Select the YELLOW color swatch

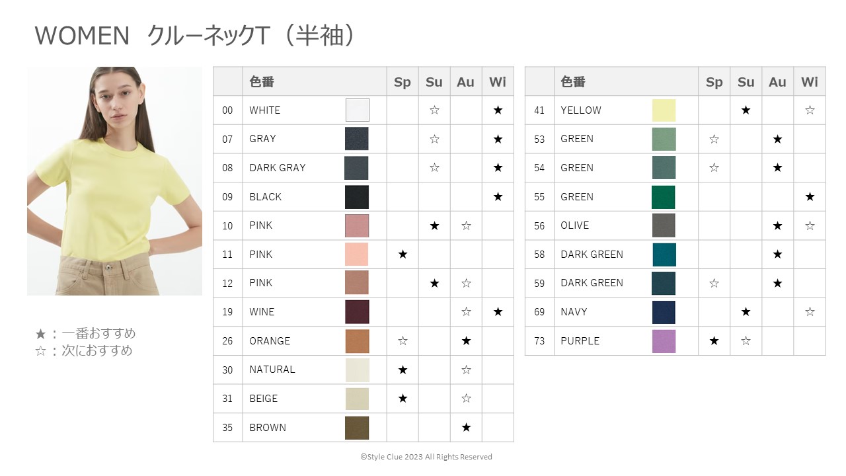pyautogui.click(x=664, y=110)
